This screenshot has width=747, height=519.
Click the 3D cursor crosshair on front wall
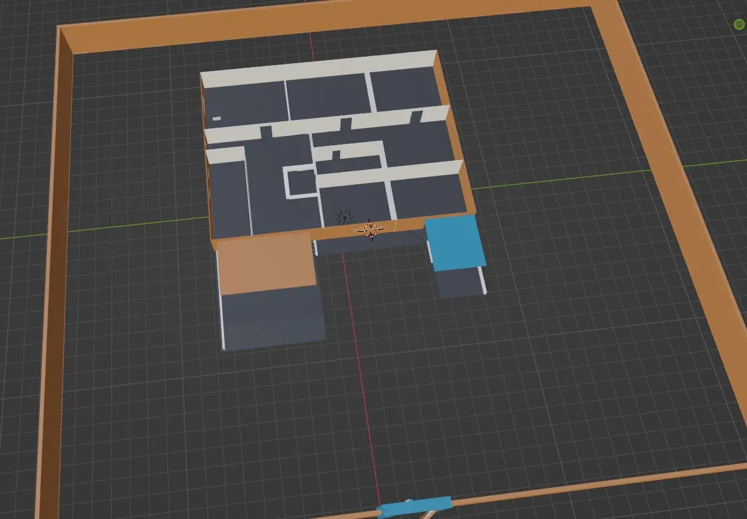click(370, 231)
